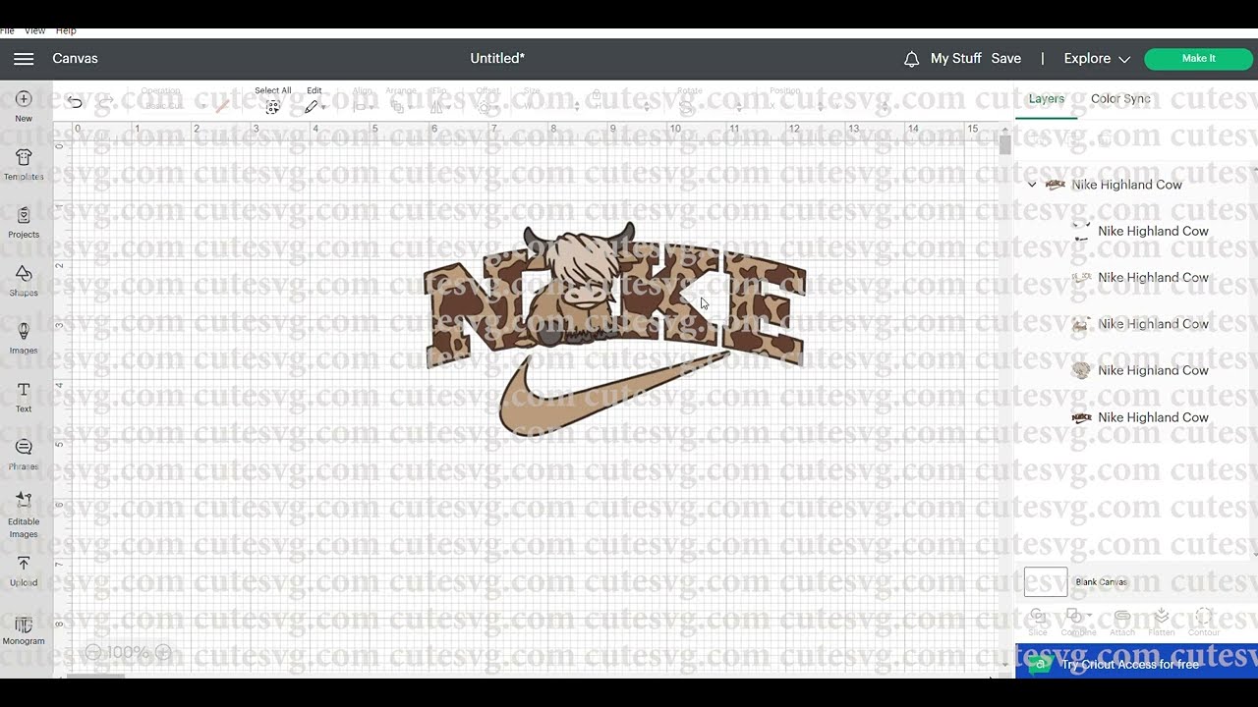This screenshot has width=1258, height=707.
Task: Open the Templates panel
Action: (x=24, y=164)
